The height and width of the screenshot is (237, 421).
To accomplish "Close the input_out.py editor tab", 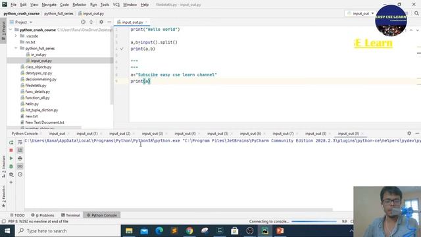I will coord(146,22).
